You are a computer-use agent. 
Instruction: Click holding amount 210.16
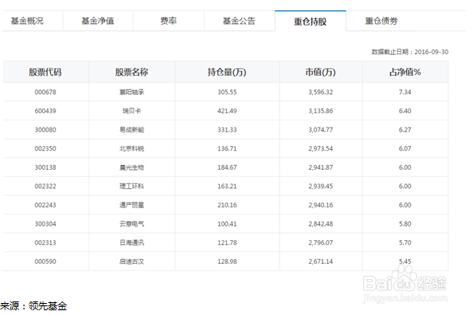point(227,205)
